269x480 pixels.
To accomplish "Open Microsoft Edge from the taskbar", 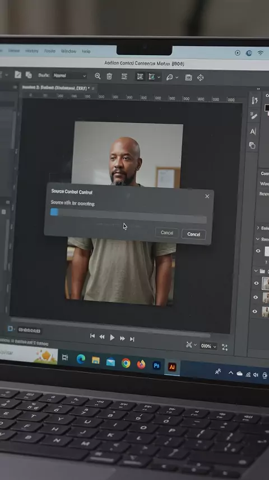I will click(x=81, y=359).
